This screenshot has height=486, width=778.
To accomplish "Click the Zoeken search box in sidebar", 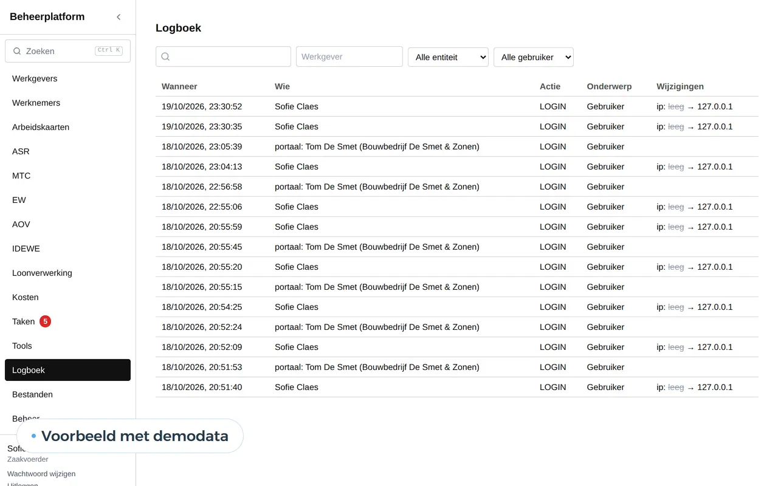I will point(67,51).
